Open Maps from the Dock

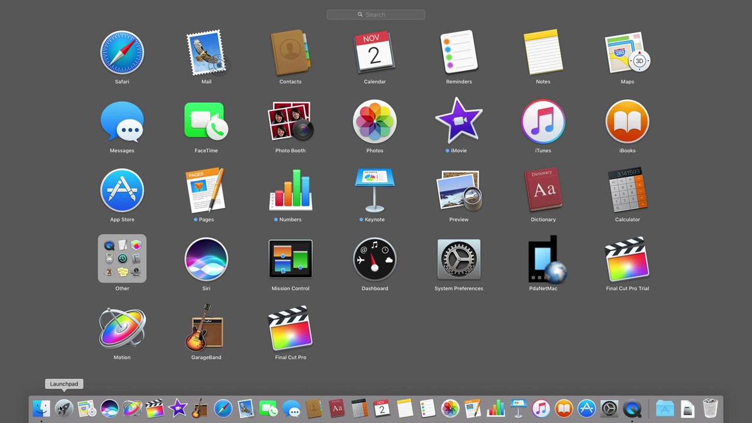pos(86,408)
